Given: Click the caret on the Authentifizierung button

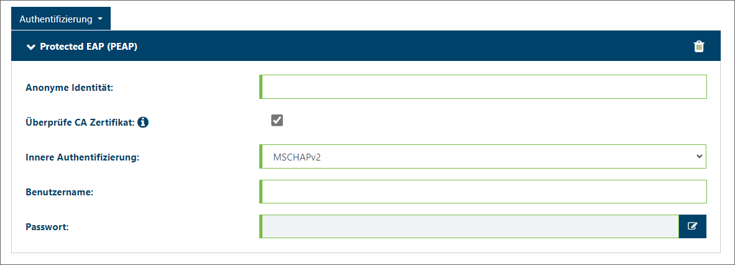Looking at the screenshot, I should click(100, 20).
